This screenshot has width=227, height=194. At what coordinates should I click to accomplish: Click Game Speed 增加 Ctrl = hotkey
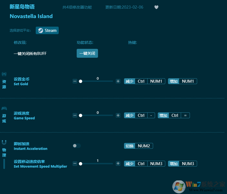click(174, 115)
